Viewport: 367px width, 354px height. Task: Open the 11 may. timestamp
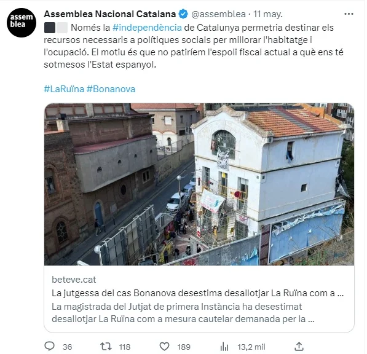click(x=268, y=14)
